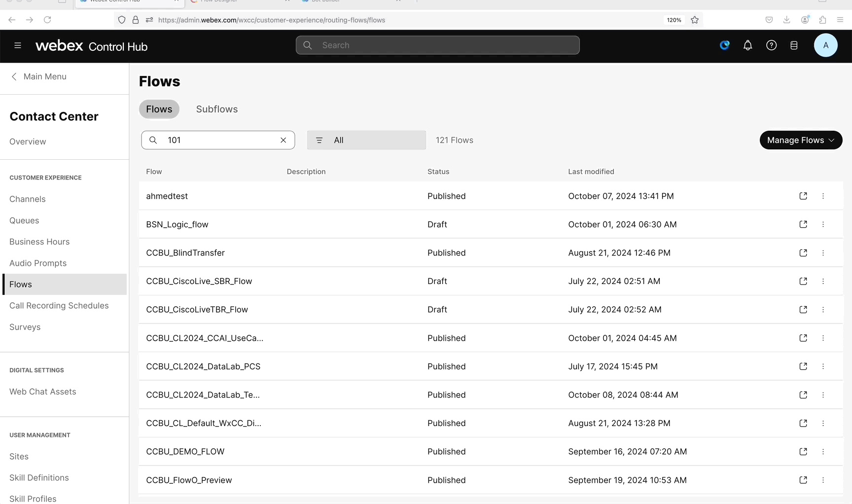852x504 pixels.
Task: Clear the flow search field text
Action: tap(284, 140)
